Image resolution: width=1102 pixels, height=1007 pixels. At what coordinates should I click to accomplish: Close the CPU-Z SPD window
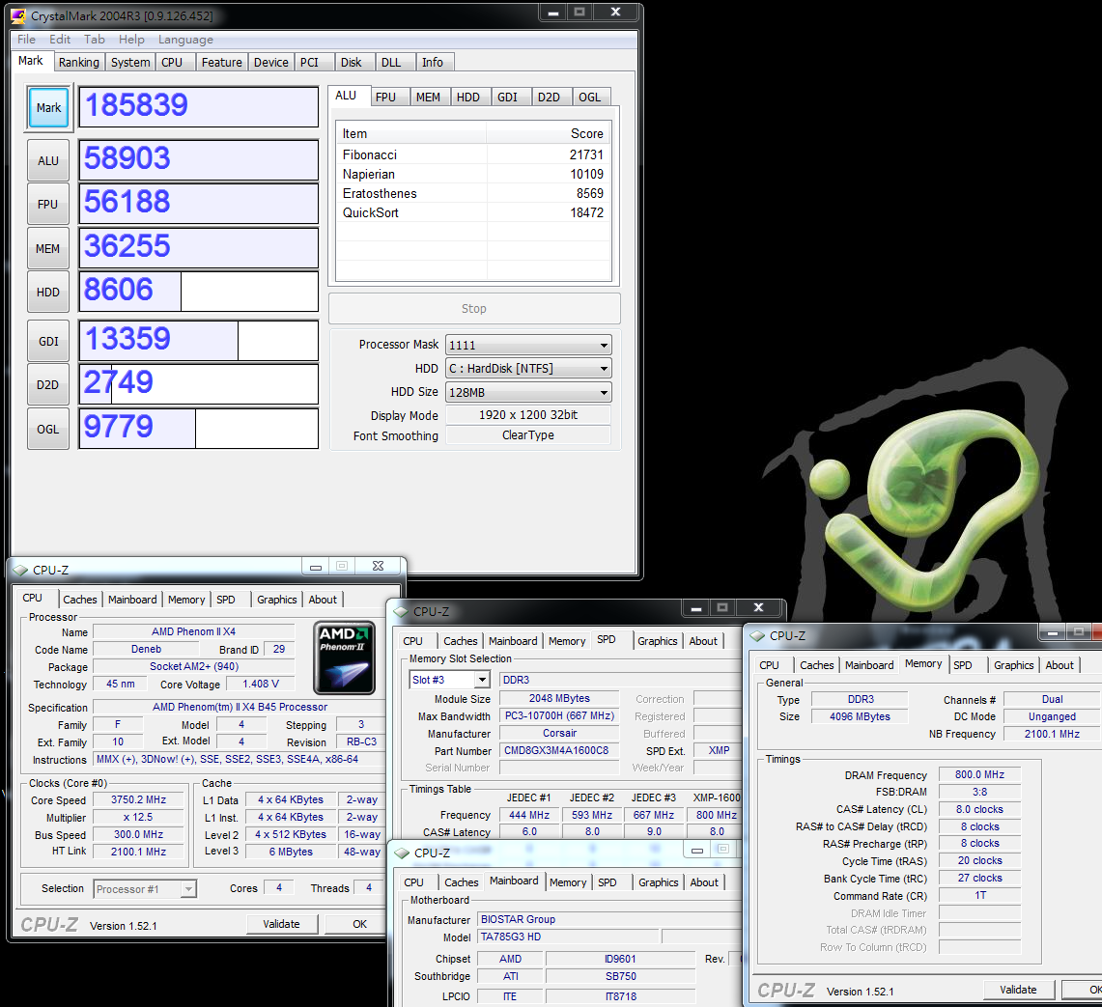758,608
